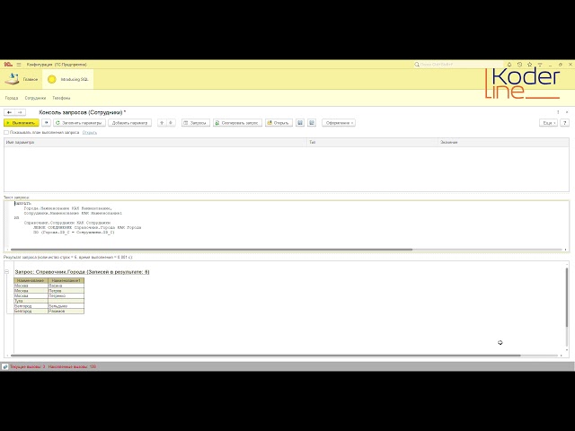Open the Телефоны menu item
The image size is (575, 431).
(61, 98)
